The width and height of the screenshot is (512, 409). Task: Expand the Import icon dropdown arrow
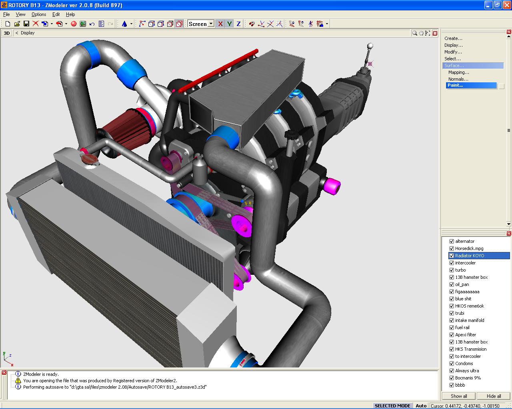point(52,24)
